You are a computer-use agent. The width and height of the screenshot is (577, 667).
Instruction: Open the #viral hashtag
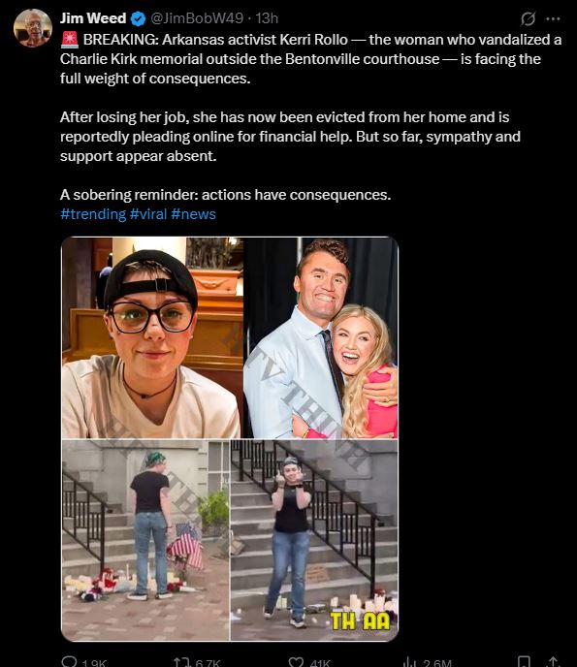pos(148,214)
